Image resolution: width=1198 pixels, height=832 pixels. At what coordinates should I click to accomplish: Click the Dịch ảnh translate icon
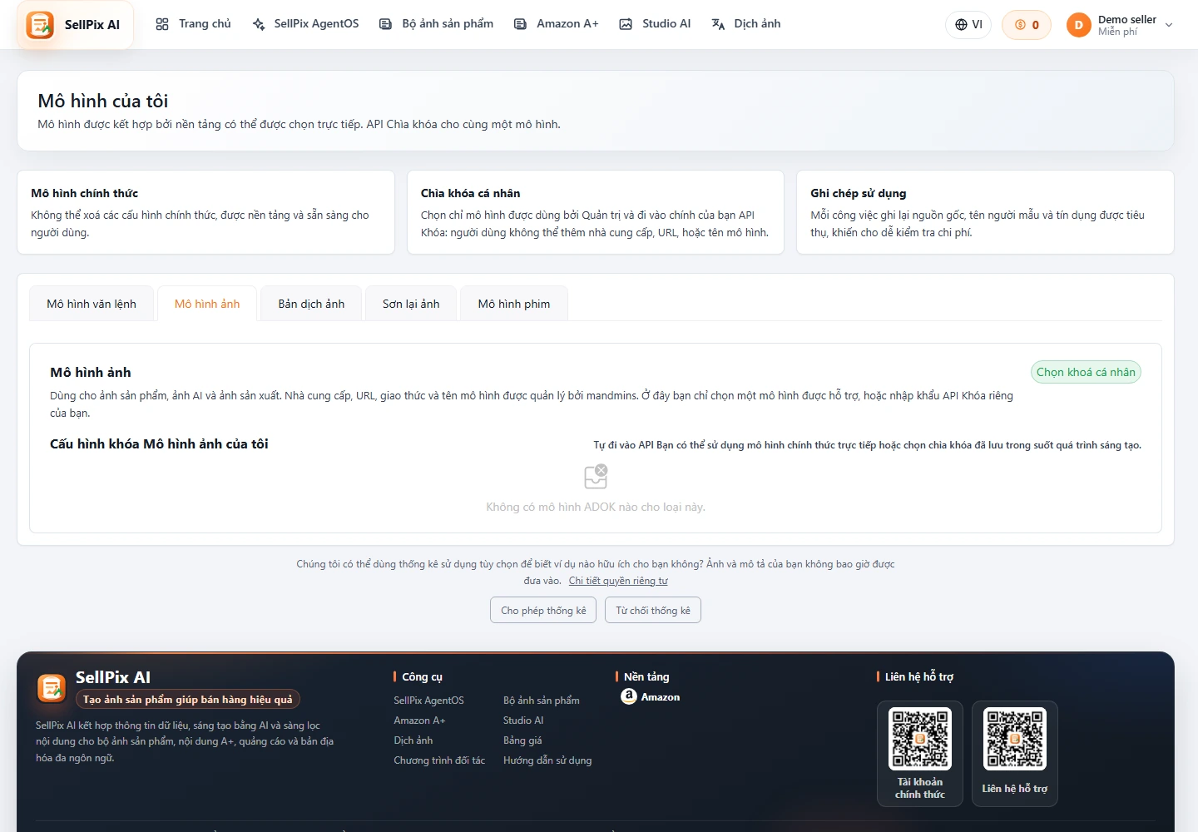pos(718,24)
